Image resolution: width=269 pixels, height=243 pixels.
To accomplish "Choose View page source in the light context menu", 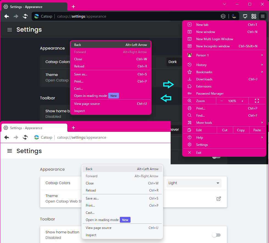I will 98,228.
